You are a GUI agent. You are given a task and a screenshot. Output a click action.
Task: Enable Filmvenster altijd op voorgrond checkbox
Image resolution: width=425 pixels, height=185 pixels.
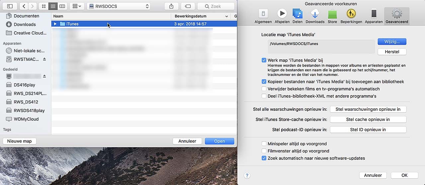click(x=264, y=151)
